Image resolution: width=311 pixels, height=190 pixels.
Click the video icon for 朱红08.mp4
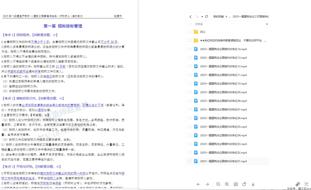pyautogui.click(x=196, y=101)
